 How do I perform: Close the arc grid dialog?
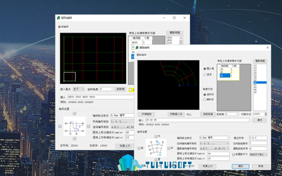click(x=268, y=47)
